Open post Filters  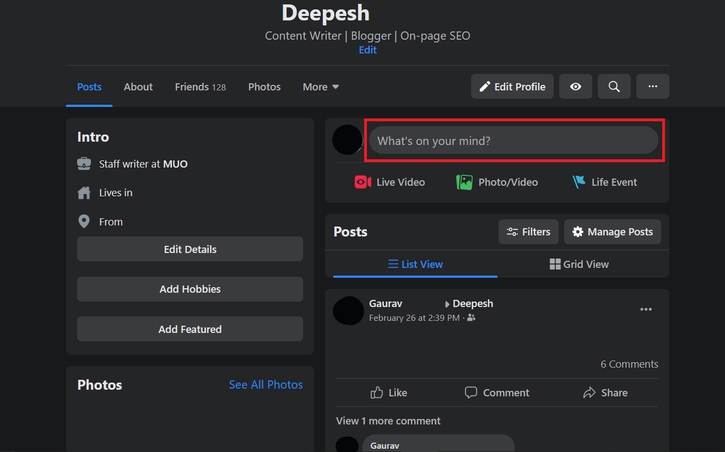click(528, 232)
